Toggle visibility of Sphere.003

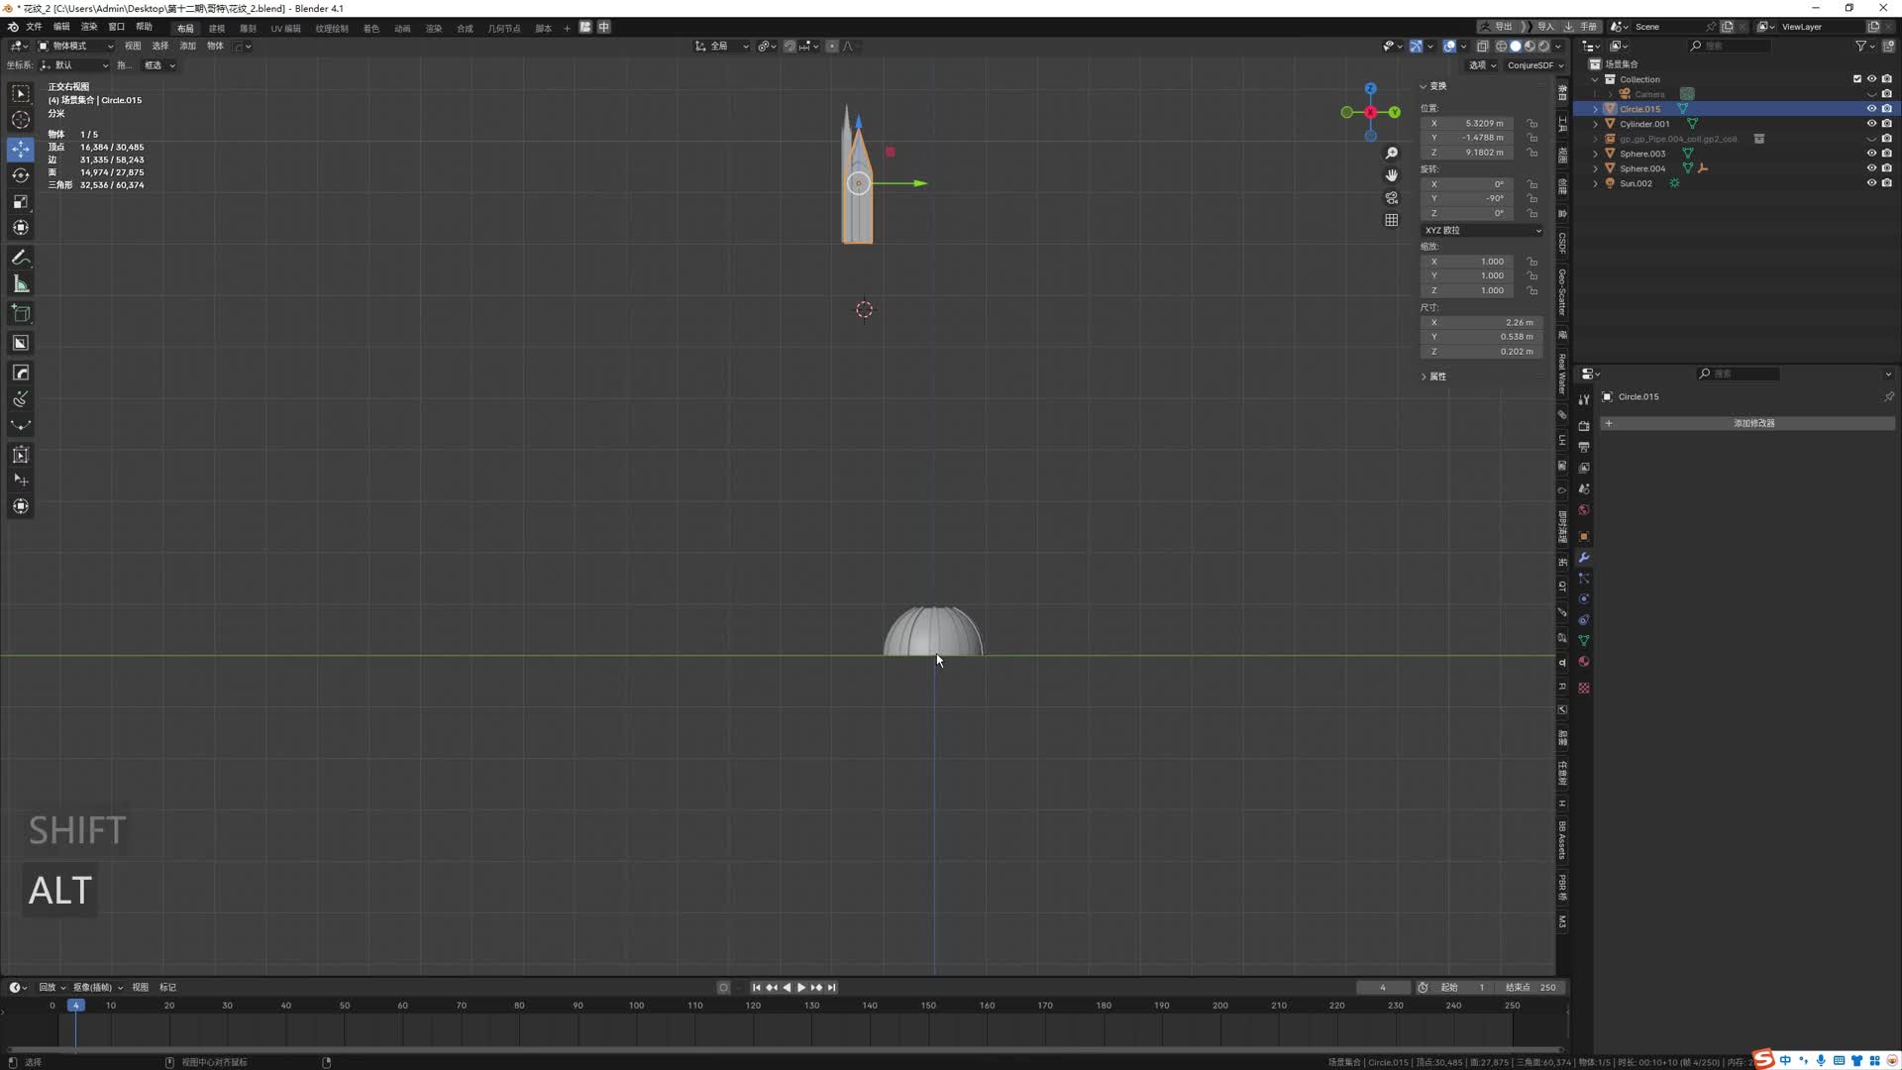(1871, 154)
